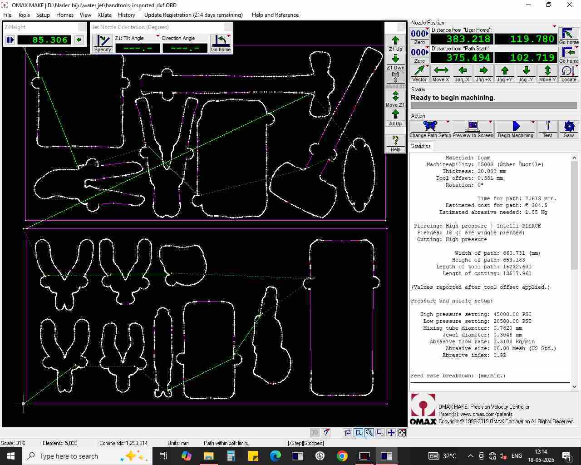The image size is (581, 465).
Task: Click the Vector move button
Action: point(419,74)
